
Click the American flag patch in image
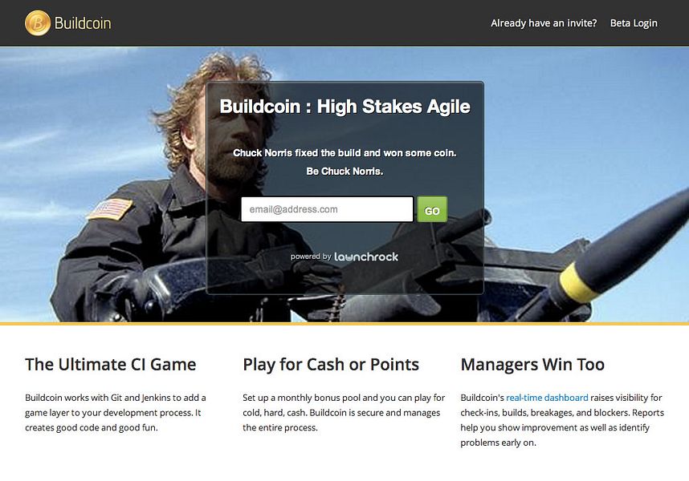point(111,208)
